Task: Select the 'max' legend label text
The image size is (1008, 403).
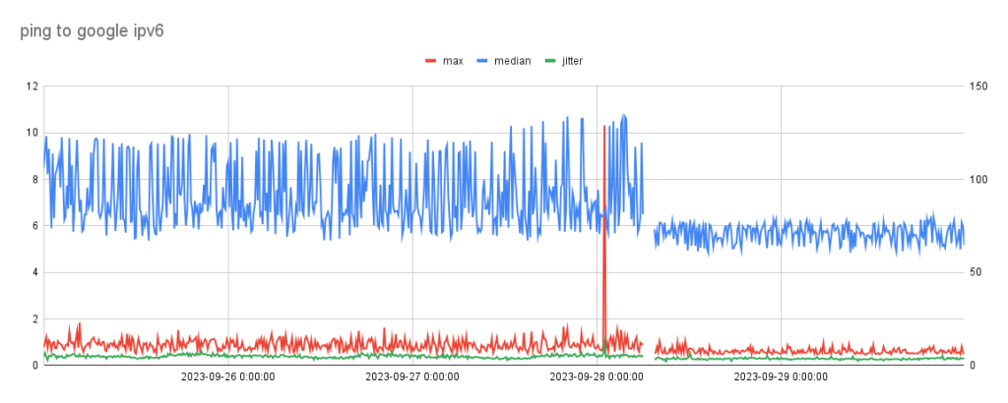Action: pos(452,61)
